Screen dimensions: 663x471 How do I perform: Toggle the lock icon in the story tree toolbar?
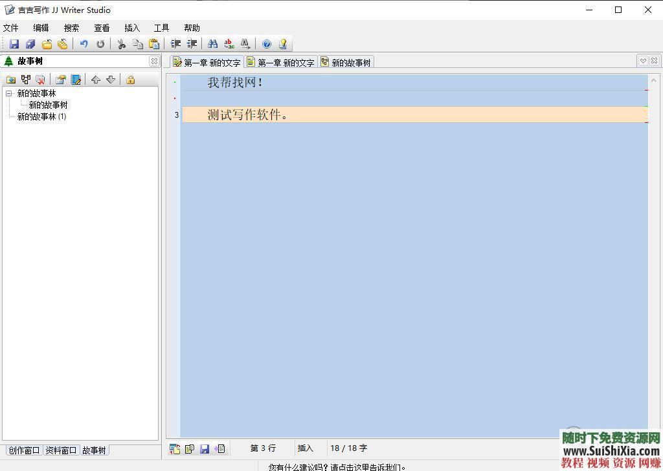pyautogui.click(x=131, y=79)
